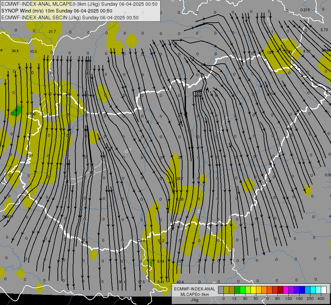Screen dimensions: 331x305
Task: Pick the white swatch ending the legend
Action: tap(324, 290)
